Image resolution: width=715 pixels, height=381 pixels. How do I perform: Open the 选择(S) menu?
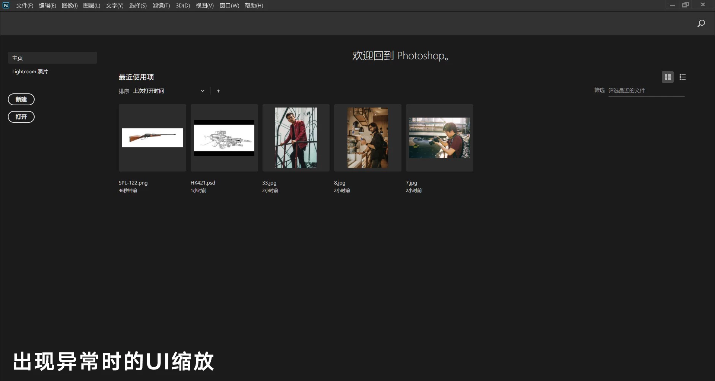pos(138,6)
